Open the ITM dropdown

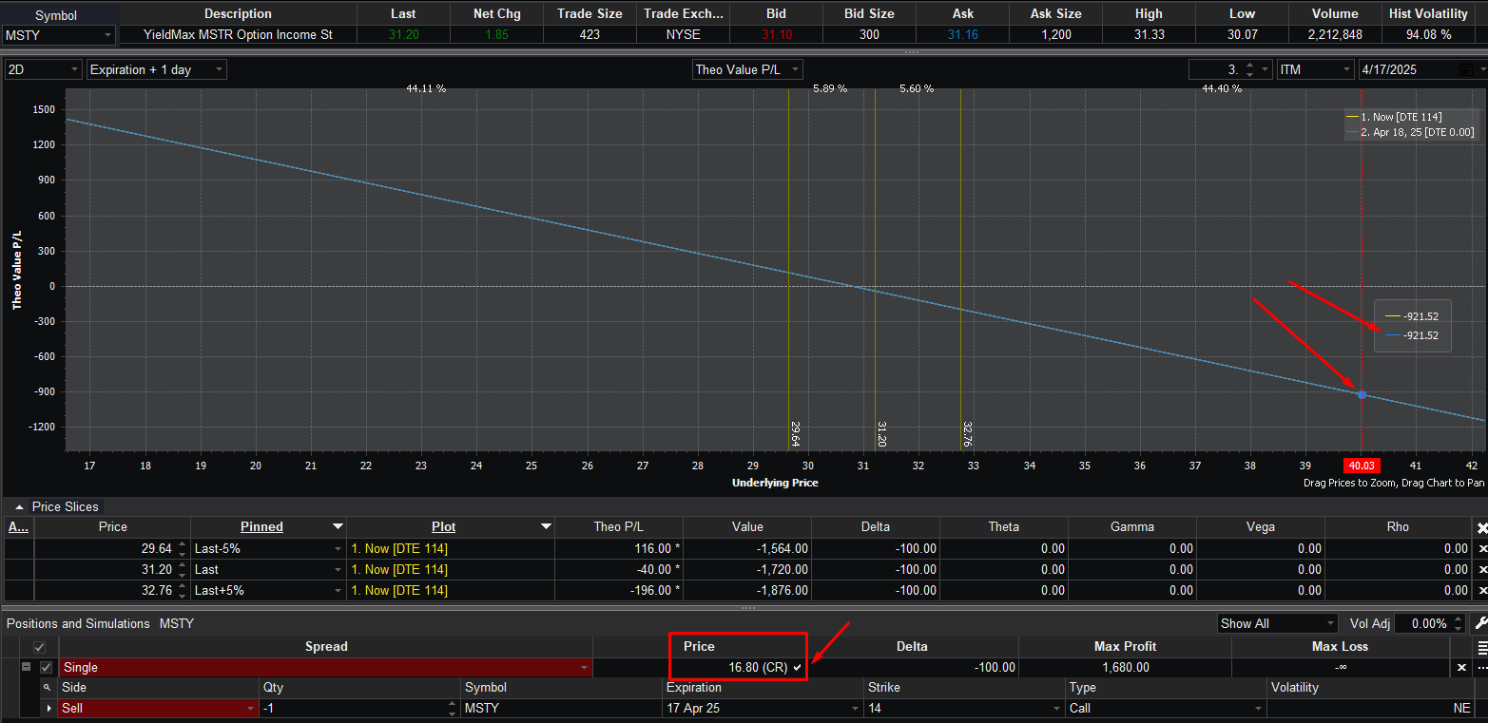[1346, 70]
